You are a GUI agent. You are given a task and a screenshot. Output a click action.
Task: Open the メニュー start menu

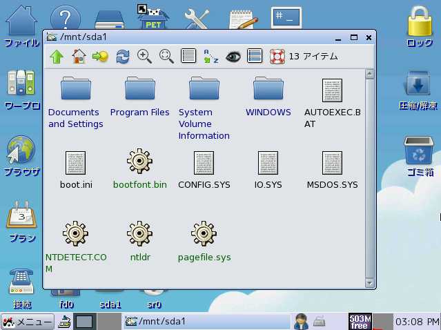28,322
